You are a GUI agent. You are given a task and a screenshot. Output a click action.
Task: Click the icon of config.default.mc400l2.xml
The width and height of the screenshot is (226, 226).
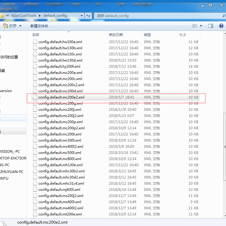point(35,146)
